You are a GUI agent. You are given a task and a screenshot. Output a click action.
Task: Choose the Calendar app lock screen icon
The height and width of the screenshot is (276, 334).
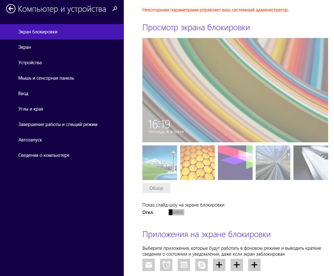(184, 265)
